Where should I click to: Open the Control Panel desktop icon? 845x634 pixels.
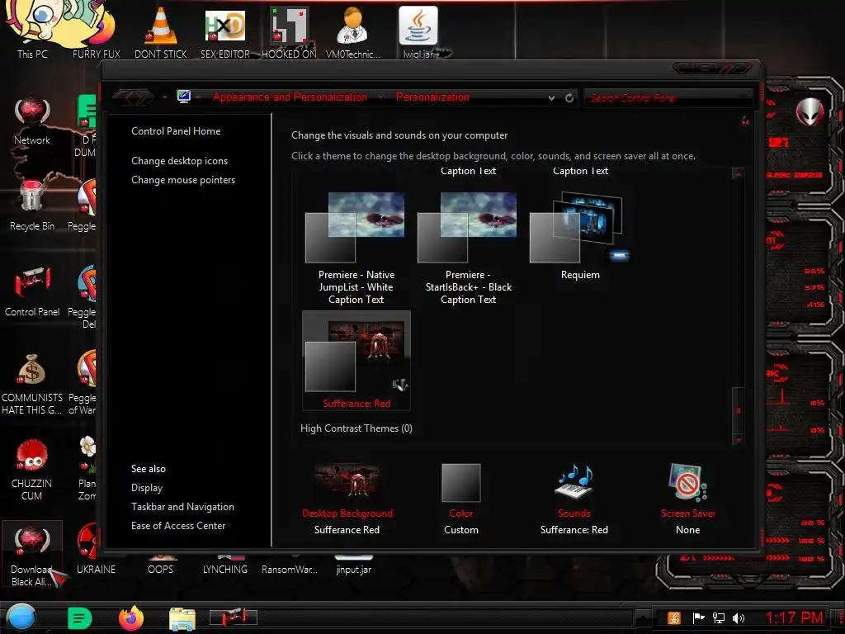click(x=32, y=291)
